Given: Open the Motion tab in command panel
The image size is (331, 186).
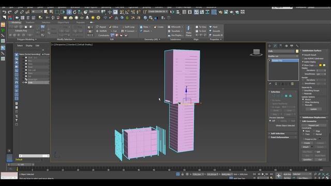Looking at the screenshot, I should tap(286, 46).
